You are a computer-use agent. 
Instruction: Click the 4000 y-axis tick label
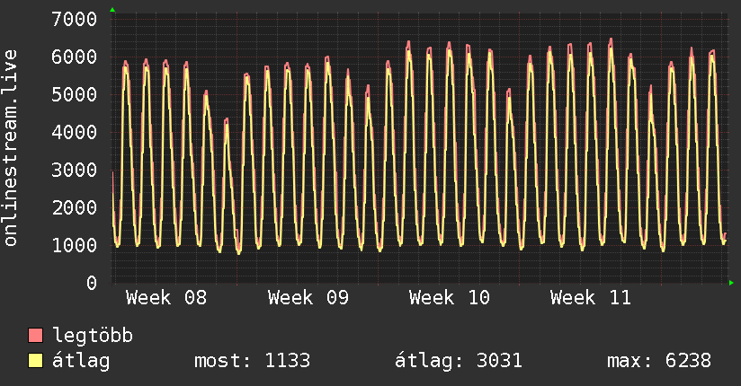click(x=75, y=132)
